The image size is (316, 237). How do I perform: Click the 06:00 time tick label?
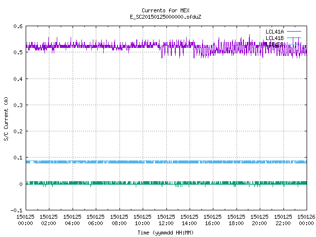pyautogui.click(x=95, y=223)
